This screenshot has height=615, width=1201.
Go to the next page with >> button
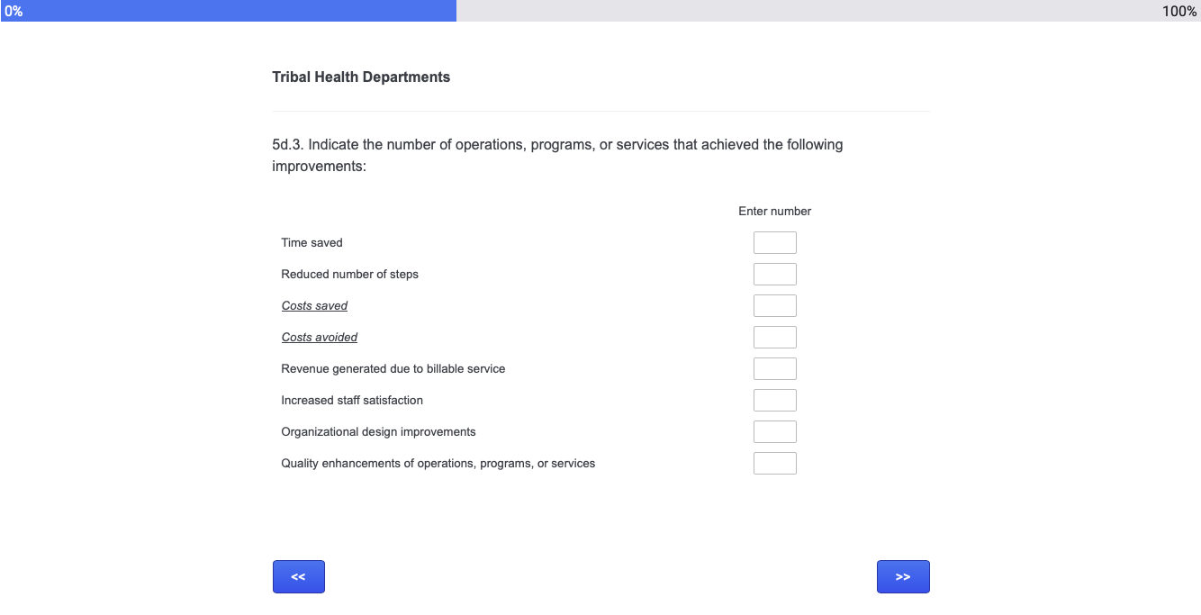click(902, 577)
